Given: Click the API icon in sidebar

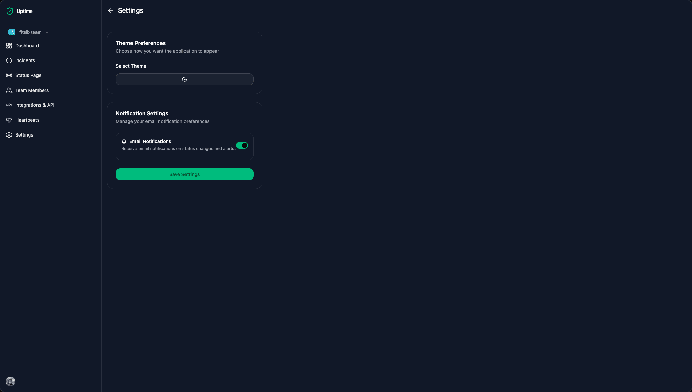Looking at the screenshot, I should [9, 105].
